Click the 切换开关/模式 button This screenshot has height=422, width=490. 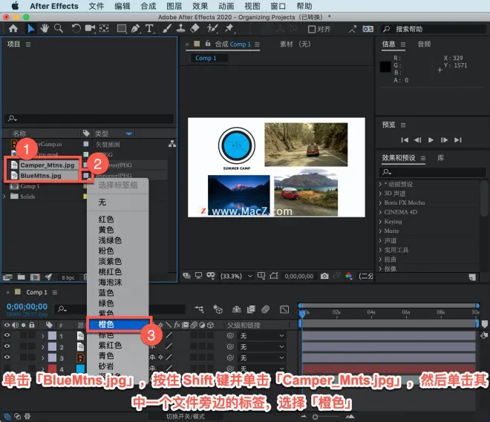click(186, 416)
